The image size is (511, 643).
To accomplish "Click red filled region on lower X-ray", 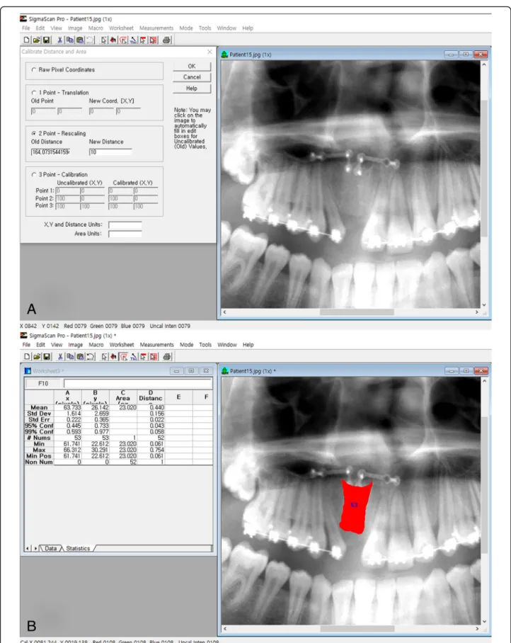I will (356, 508).
